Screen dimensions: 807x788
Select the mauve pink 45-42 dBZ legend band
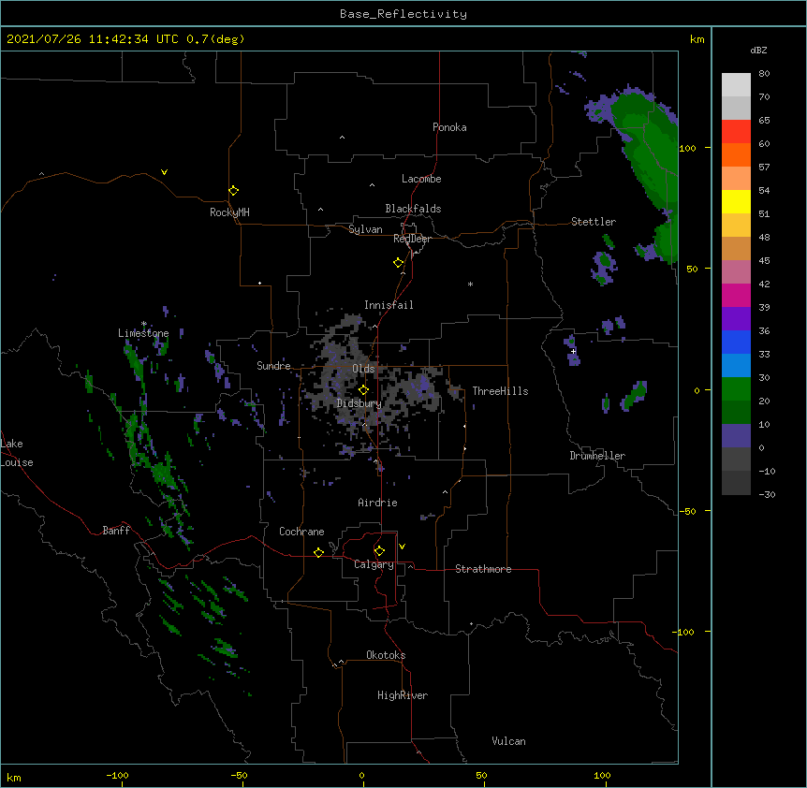tap(736, 271)
